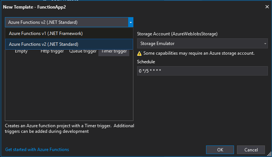Click the Schedule label
Image resolution: width=272 pixels, height=157 pixels.
[146, 62]
